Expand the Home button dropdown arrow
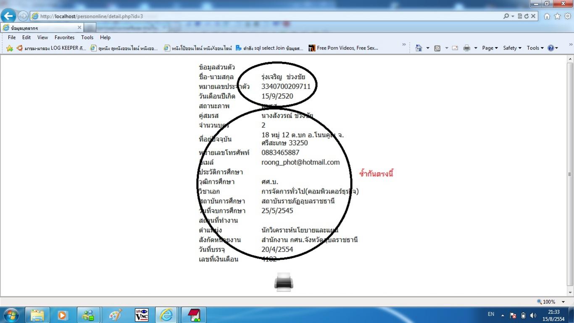This screenshot has height=323, width=574. tap(428, 48)
